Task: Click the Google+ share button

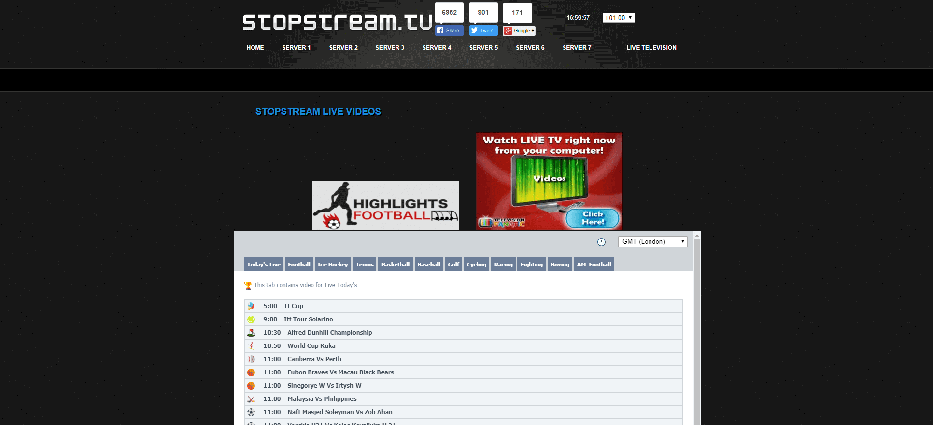Action: pyautogui.click(x=519, y=31)
